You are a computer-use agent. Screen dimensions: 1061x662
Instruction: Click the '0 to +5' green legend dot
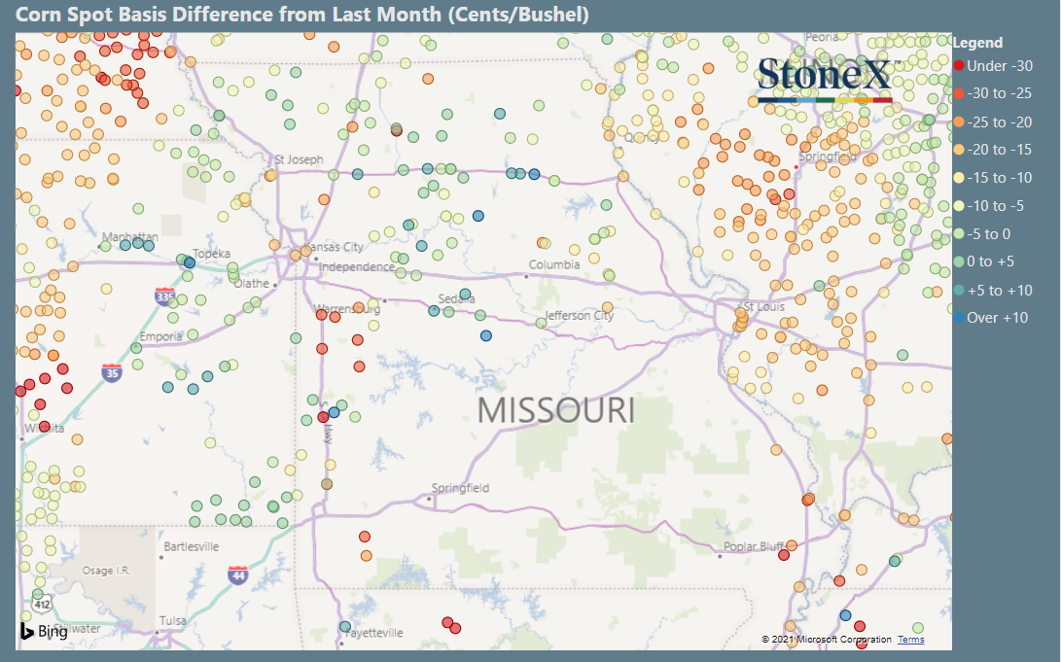958,261
